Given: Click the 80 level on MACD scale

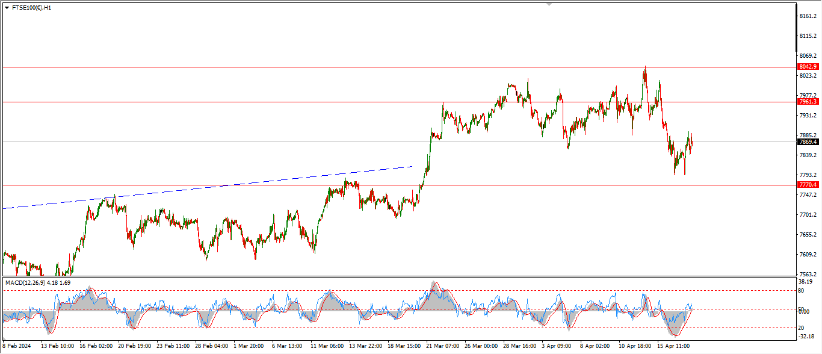Looking at the screenshot, I should click(801, 290).
